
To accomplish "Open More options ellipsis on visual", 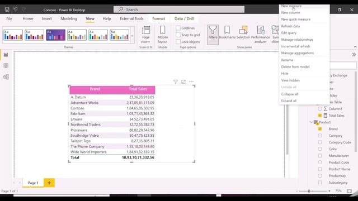I will (x=191, y=82).
